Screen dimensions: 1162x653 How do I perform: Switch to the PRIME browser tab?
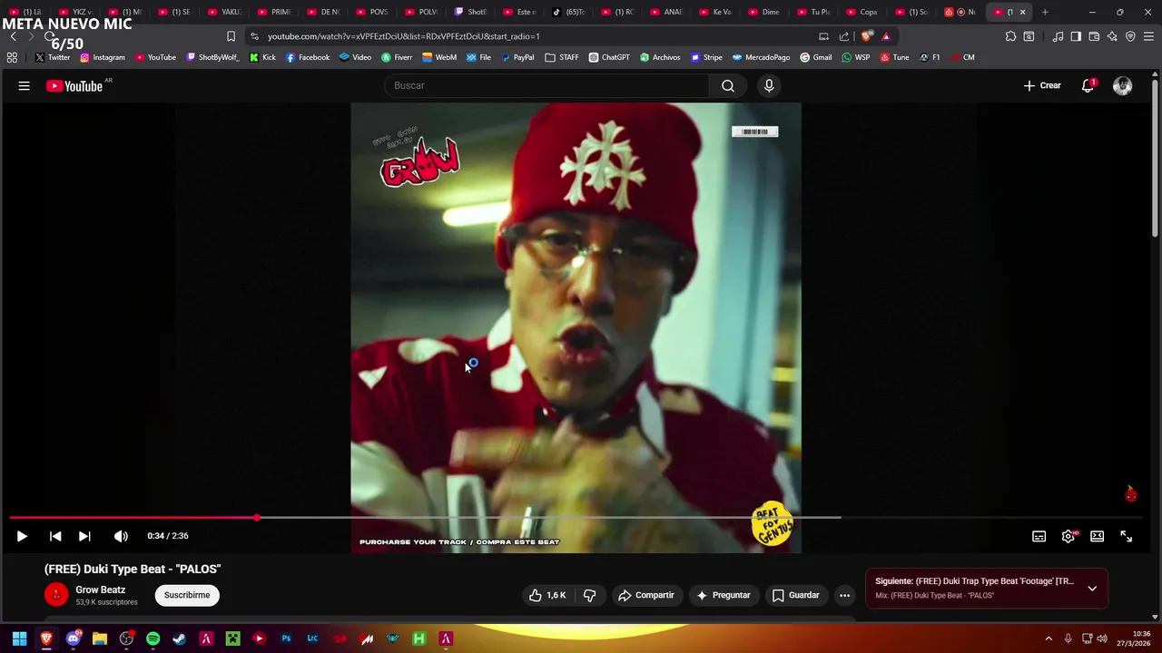click(272, 12)
